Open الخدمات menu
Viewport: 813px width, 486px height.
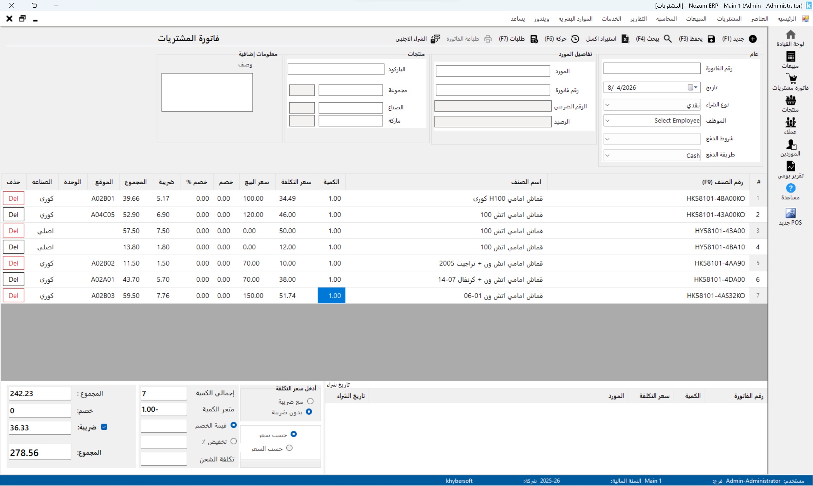(x=611, y=19)
